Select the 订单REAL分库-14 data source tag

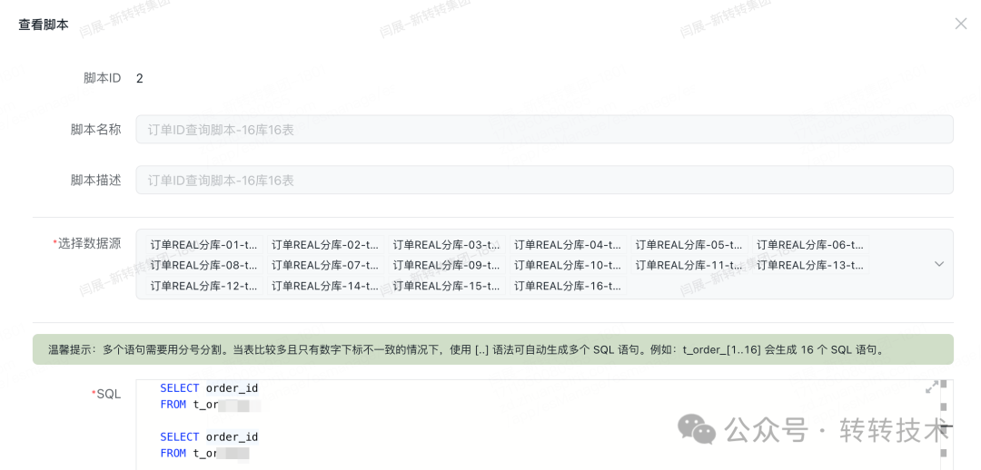tap(326, 286)
